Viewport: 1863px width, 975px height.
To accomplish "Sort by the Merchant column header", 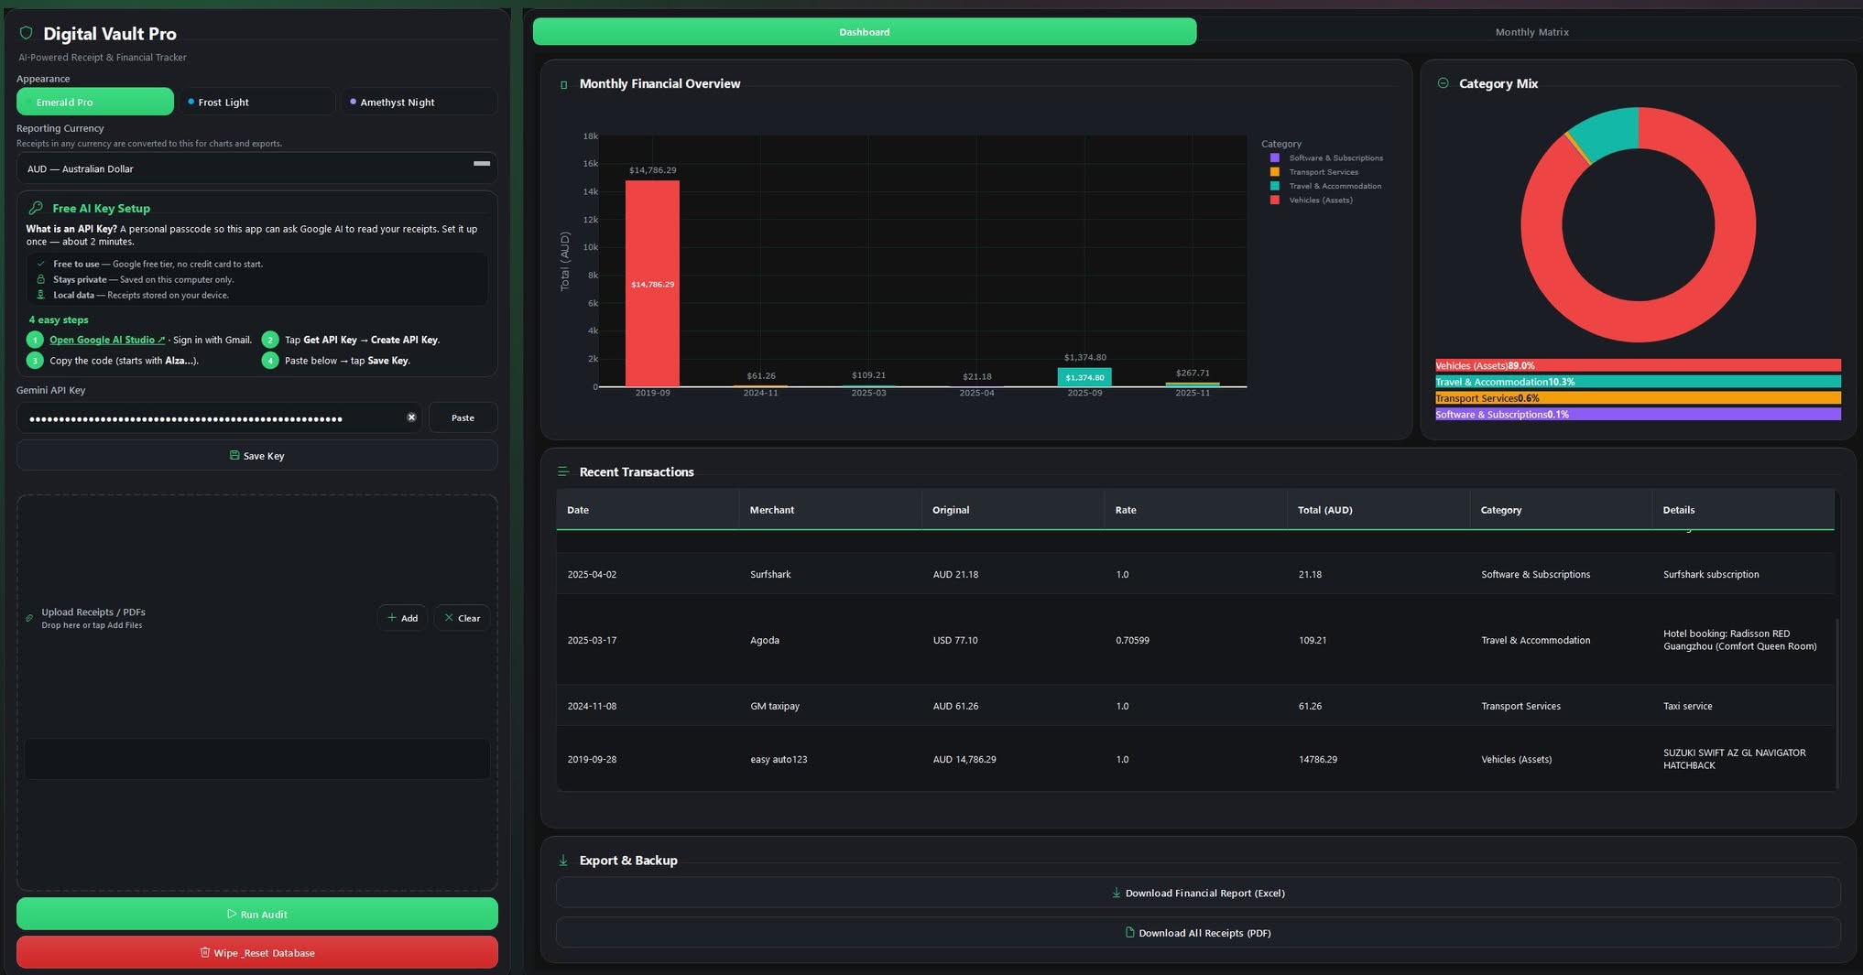I will (x=830, y=510).
